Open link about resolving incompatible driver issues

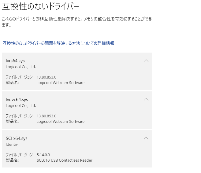click(58, 43)
